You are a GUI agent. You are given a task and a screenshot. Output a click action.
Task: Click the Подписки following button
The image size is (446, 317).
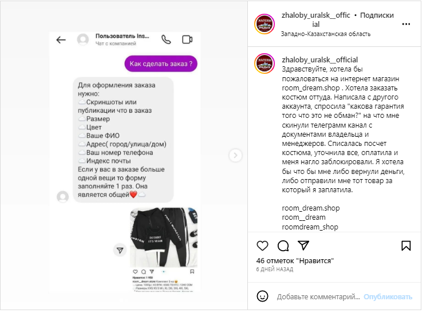(377, 15)
